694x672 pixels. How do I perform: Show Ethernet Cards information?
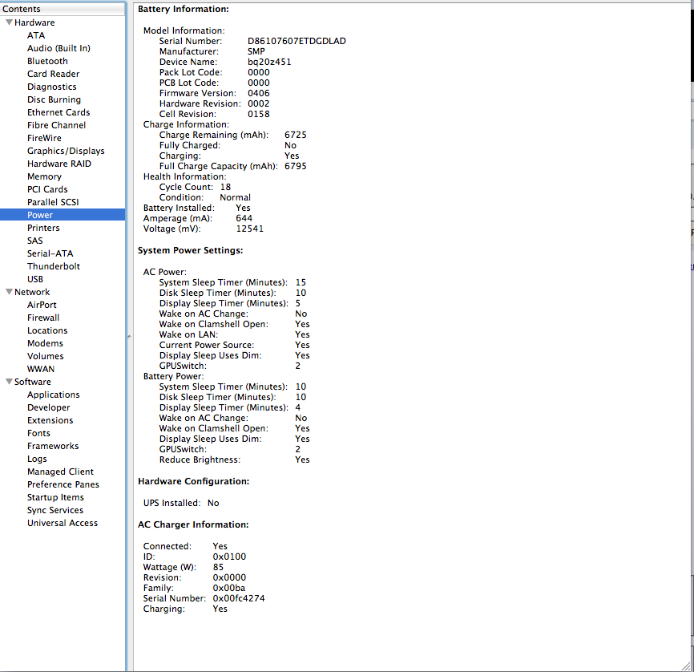59,112
